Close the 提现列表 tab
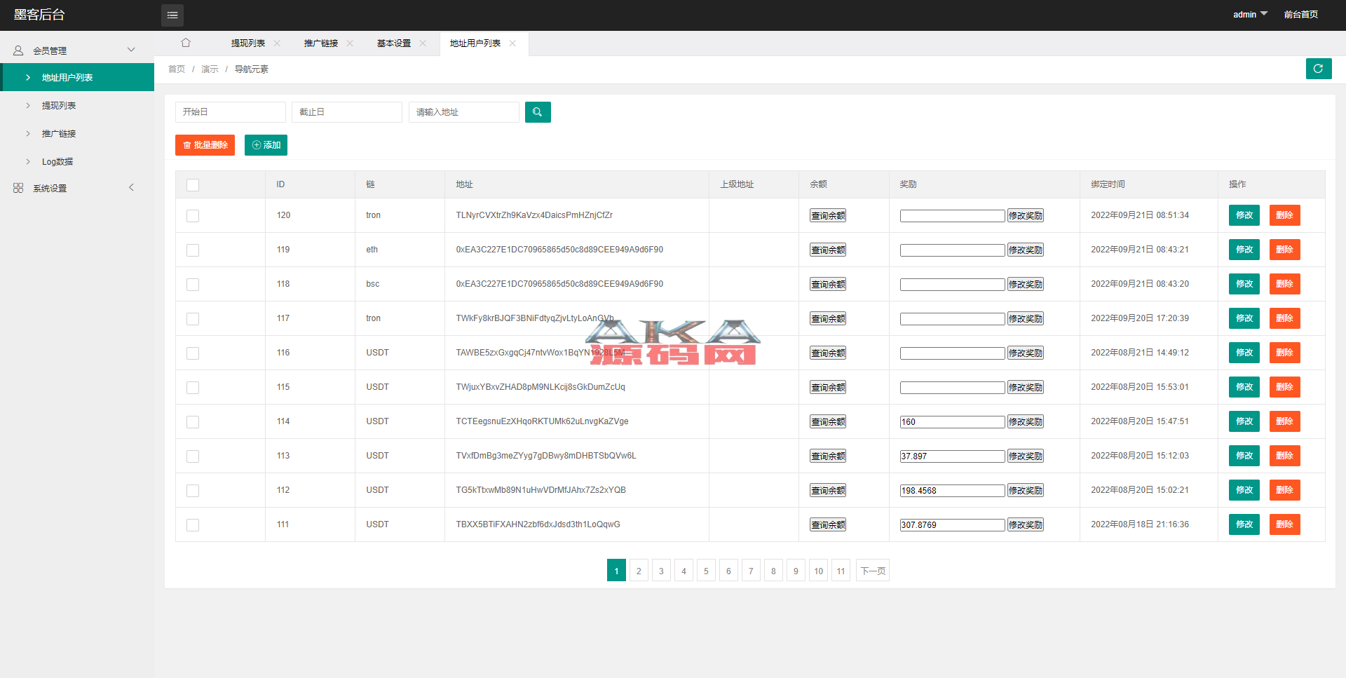This screenshot has width=1346, height=678. click(x=277, y=43)
